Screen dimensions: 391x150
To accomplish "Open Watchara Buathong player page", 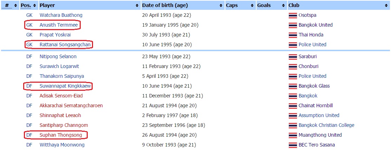I will pos(61,15).
